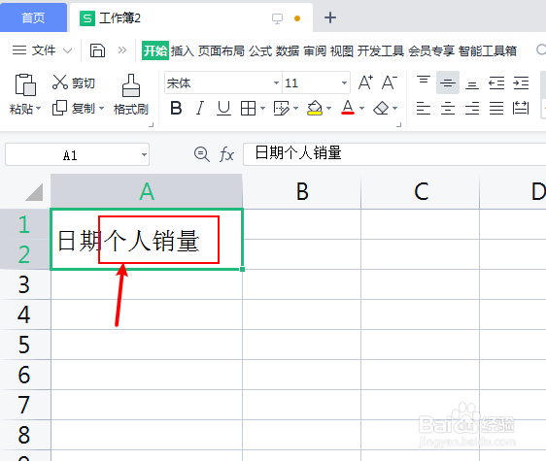
Task: Click the select-all corner triangle
Action: click(34, 192)
